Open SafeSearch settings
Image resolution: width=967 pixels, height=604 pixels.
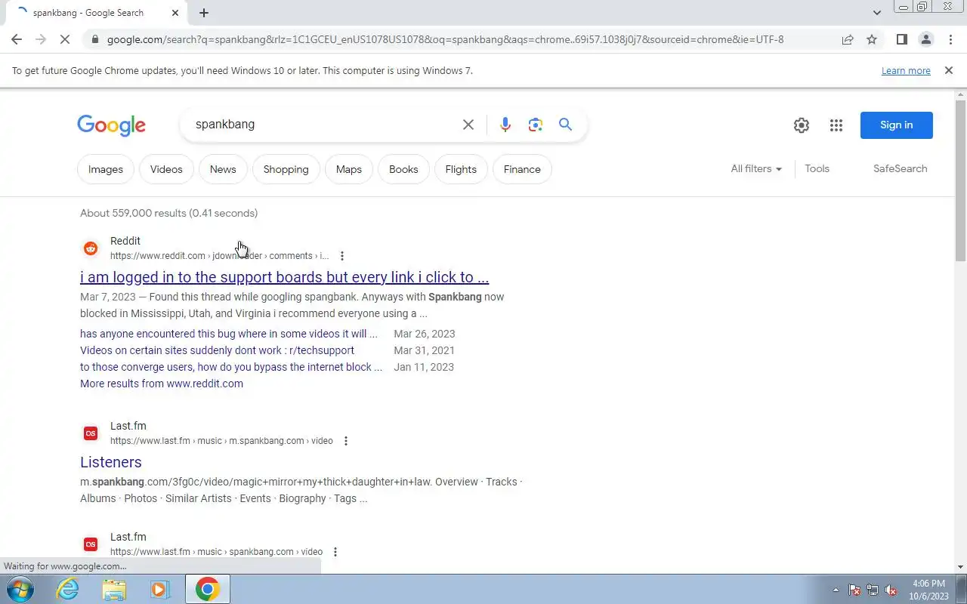[x=900, y=168]
